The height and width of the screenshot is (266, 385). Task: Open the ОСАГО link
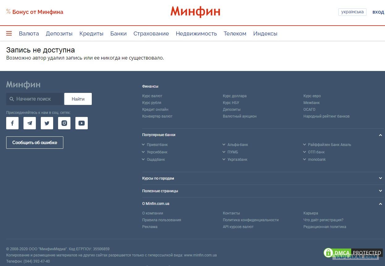coord(309,110)
